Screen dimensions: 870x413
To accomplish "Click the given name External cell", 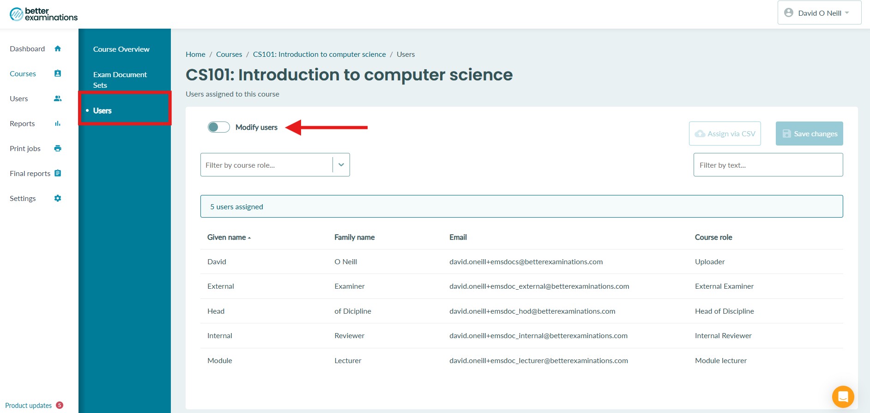I will pyautogui.click(x=221, y=286).
